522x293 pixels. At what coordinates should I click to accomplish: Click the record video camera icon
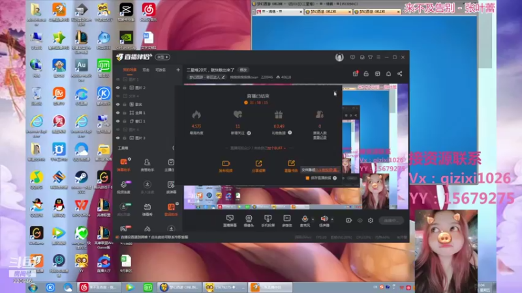tap(348, 220)
